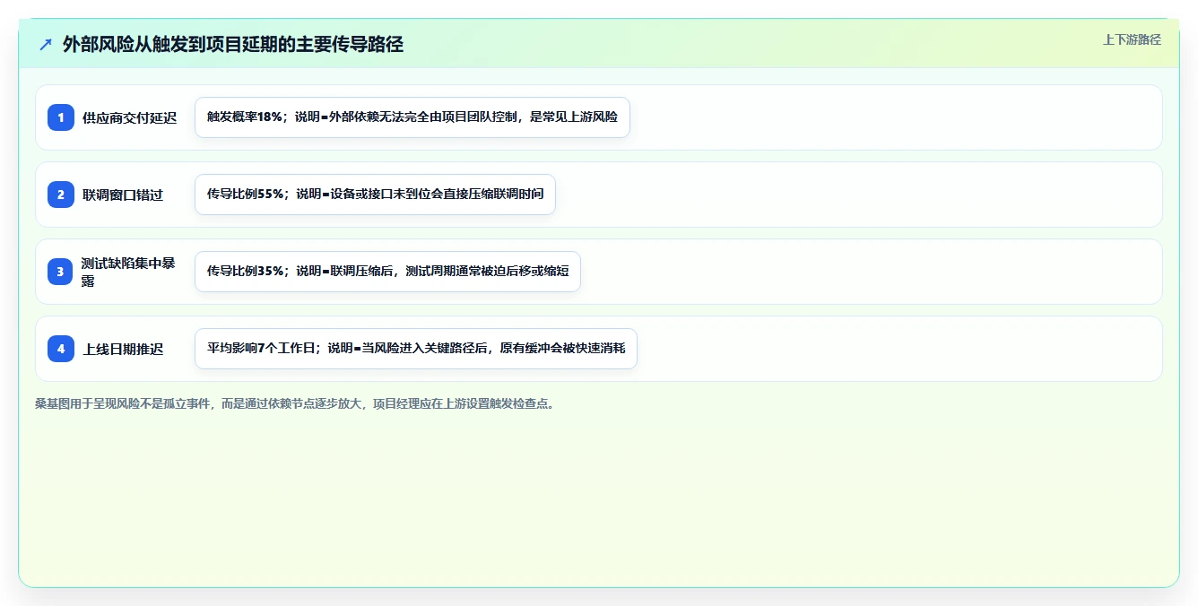
Task: Click step number badge 4
Action: [61, 349]
